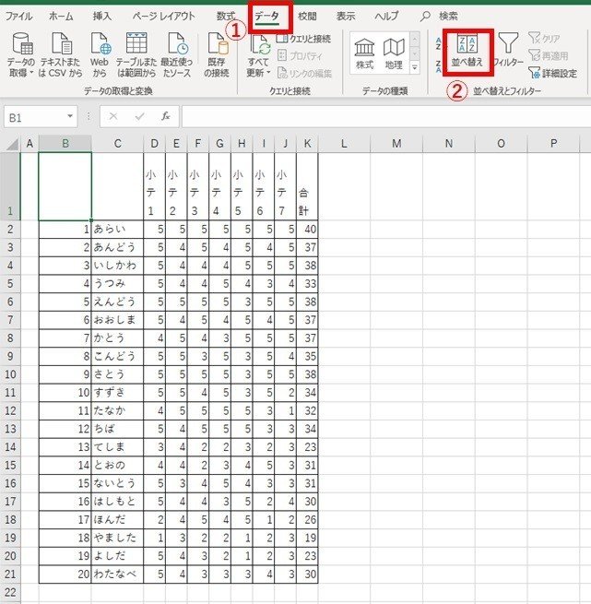Image resolution: width=591 pixels, height=604 pixels.
Task: Expand the Name Box dropdown arrow
Action: [x=70, y=116]
